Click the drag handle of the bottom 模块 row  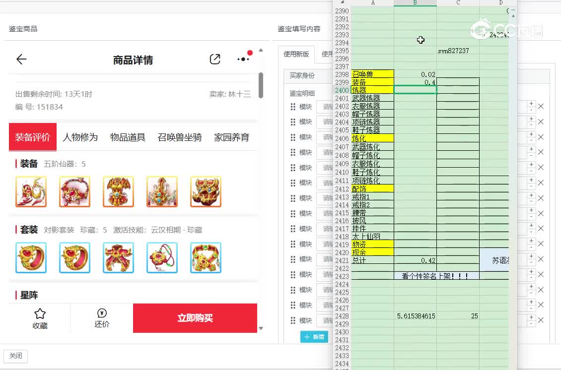tap(293, 320)
